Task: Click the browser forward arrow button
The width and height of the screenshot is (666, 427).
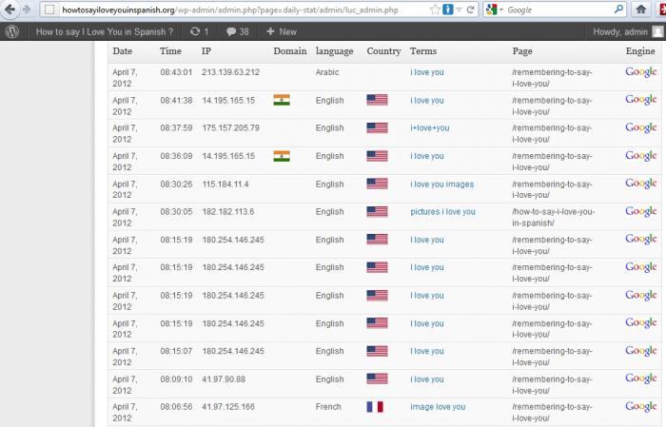Action: click(27, 10)
